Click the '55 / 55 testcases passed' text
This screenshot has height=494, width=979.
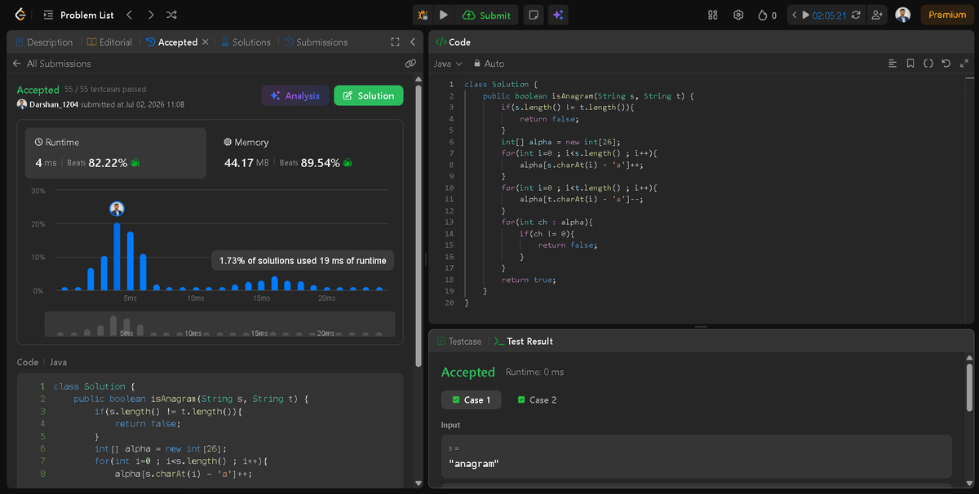[x=105, y=90]
